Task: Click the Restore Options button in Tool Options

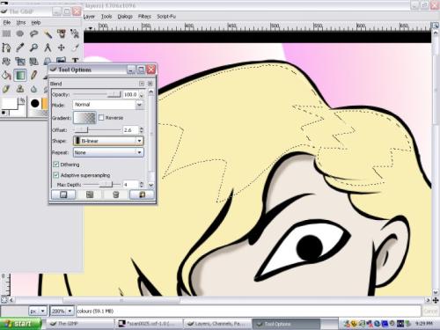Action: [90, 194]
